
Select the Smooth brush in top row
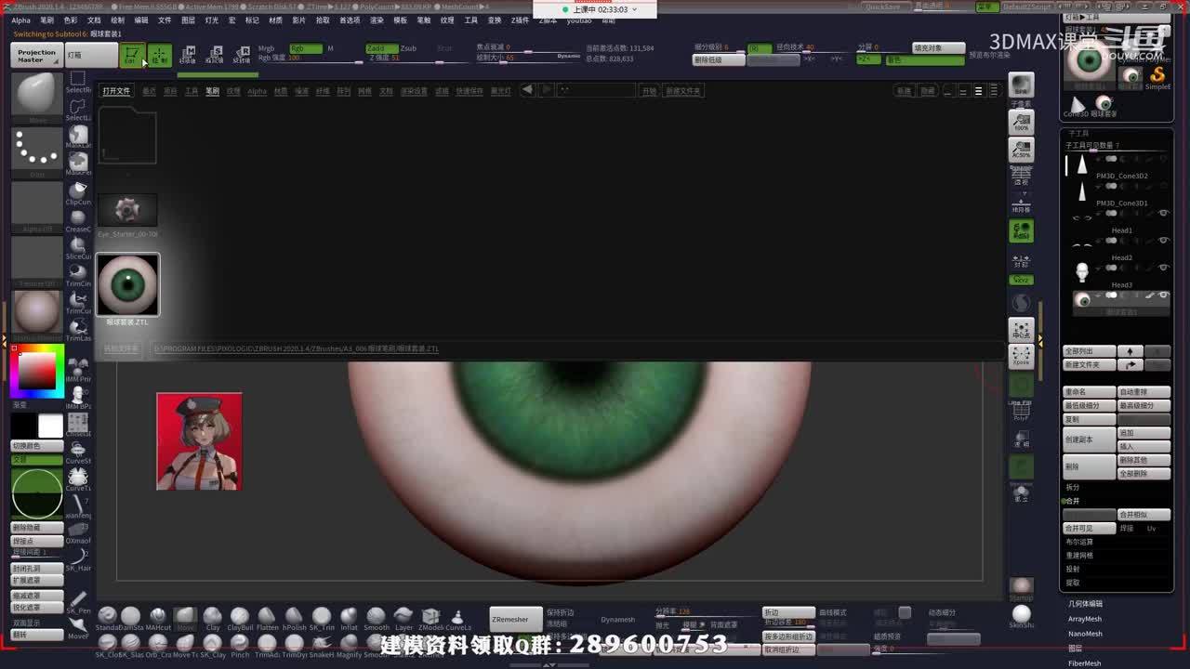pos(377,619)
